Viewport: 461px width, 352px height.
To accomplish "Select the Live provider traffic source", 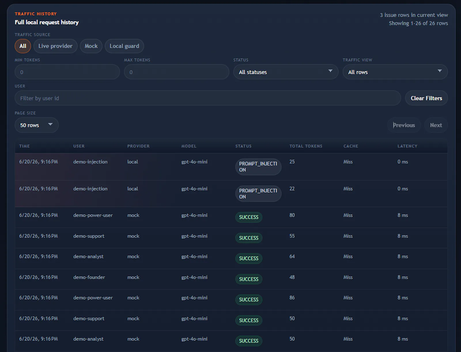I will tap(55, 46).
